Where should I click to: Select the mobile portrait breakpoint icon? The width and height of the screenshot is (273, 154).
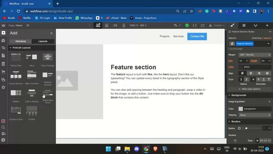coord(124,26)
